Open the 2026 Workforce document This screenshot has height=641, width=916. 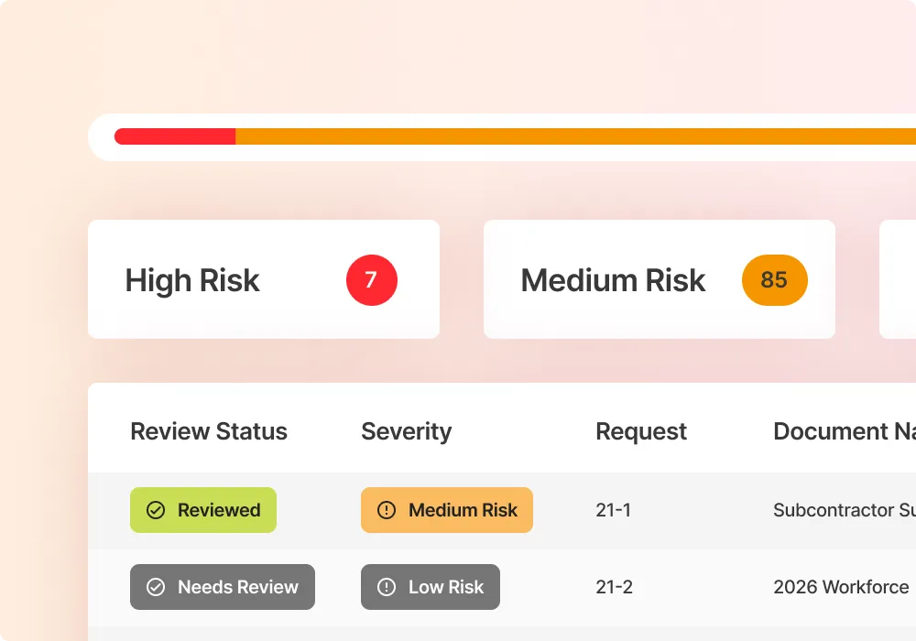[841, 587]
